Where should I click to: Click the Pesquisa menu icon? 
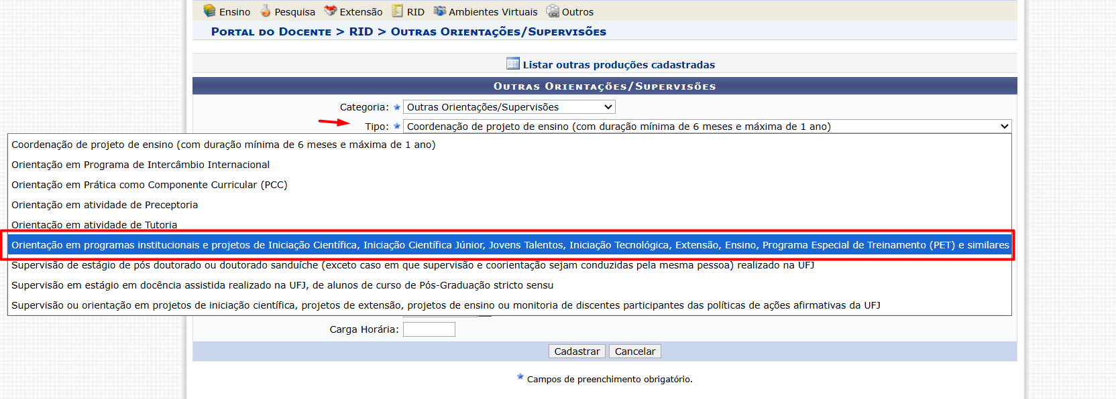tap(266, 11)
